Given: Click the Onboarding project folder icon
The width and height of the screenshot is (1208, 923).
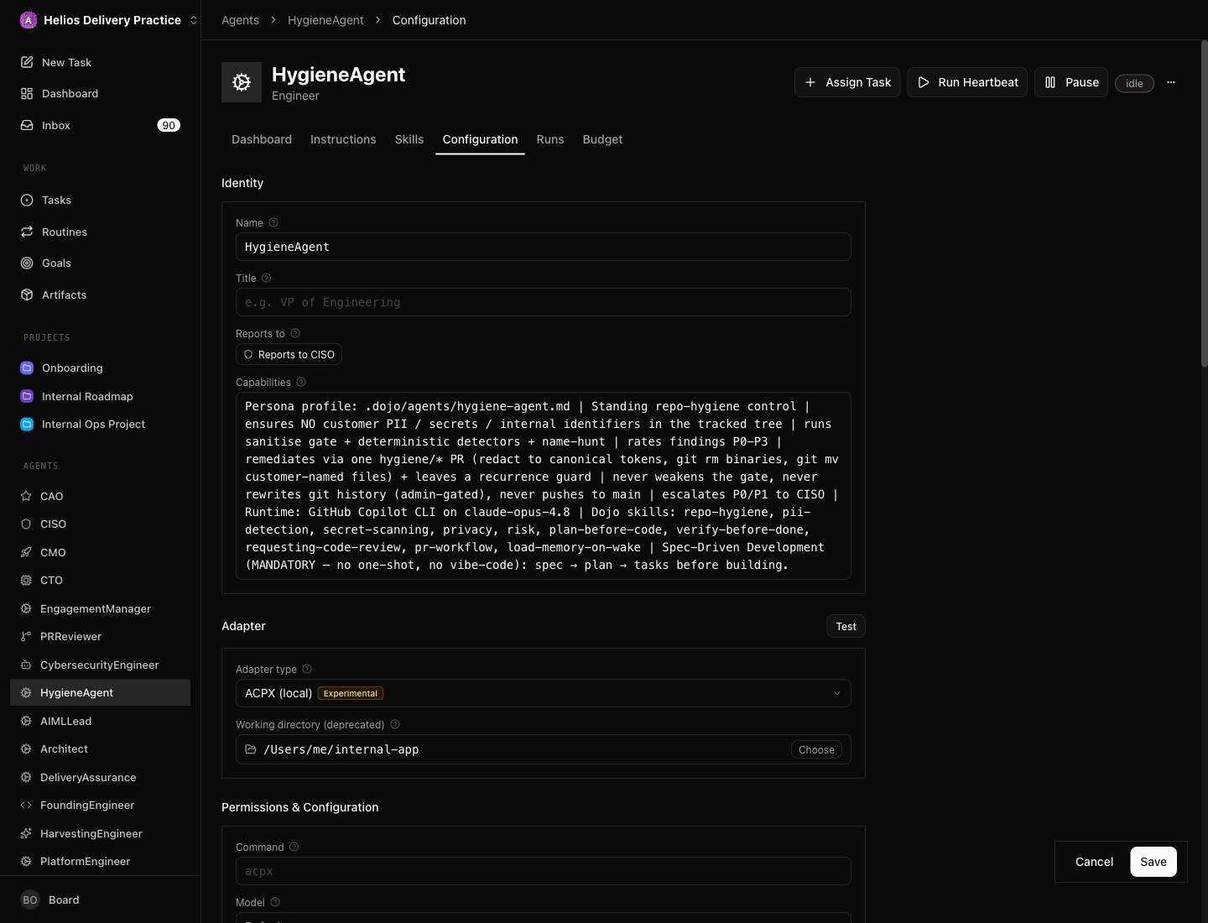Looking at the screenshot, I should pyautogui.click(x=27, y=368).
